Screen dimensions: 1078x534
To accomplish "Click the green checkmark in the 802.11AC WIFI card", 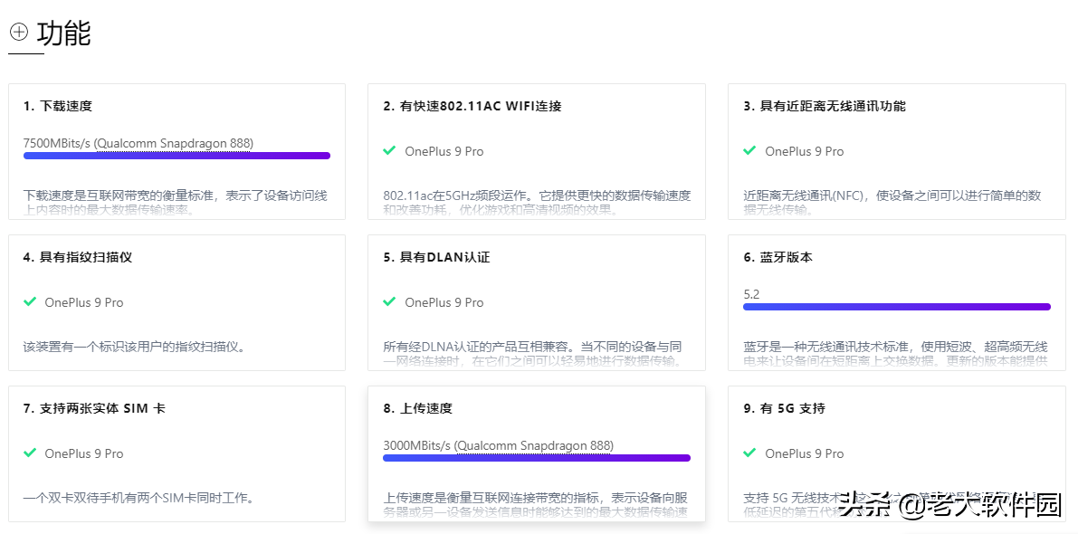I will tap(389, 150).
